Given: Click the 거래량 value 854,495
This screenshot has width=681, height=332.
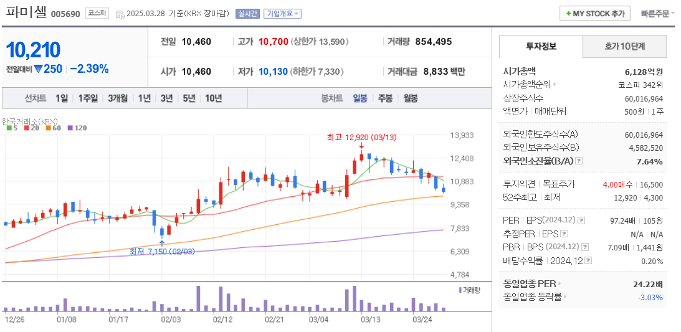Looking at the screenshot, I should point(434,42).
